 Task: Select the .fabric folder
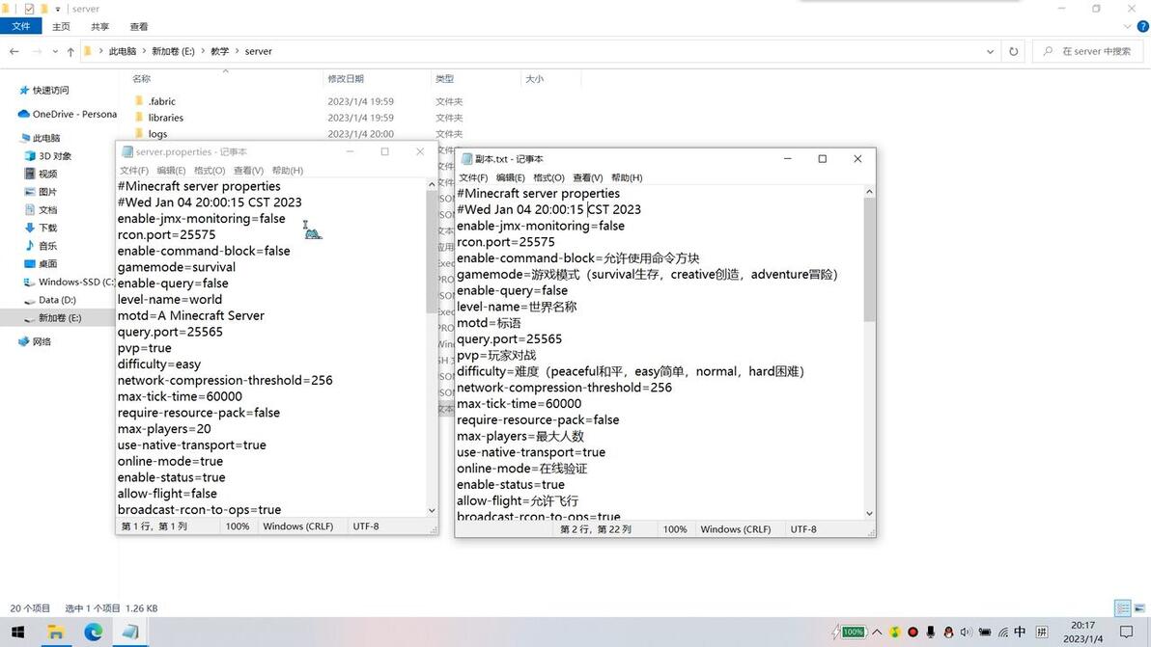[161, 101]
